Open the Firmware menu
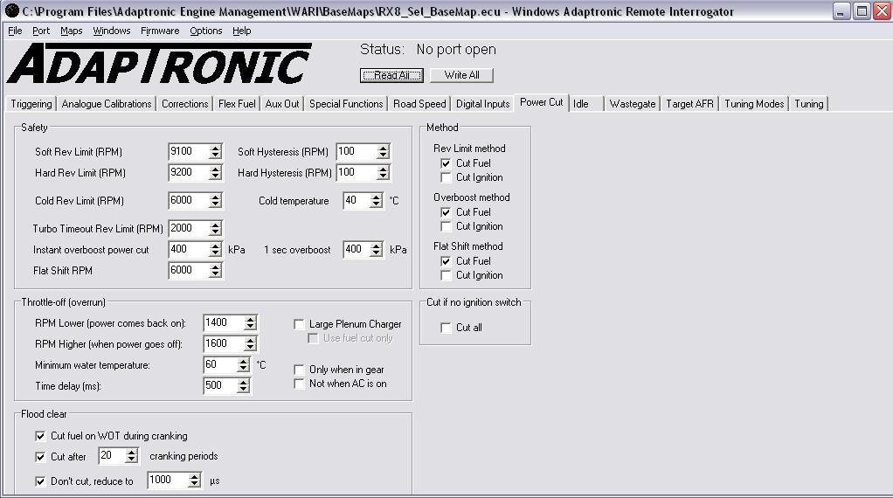Image resolution: width=893 pixels, height=498 pixels. [160, 31]
